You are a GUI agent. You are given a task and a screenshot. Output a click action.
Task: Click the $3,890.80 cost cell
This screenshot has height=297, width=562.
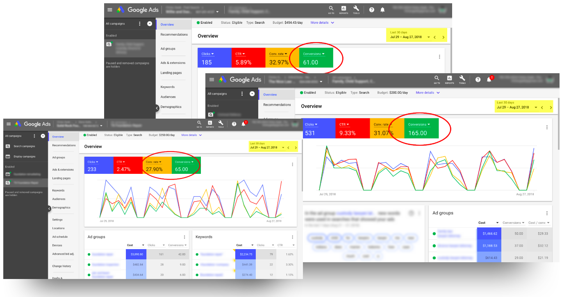[x=136, y=254]
